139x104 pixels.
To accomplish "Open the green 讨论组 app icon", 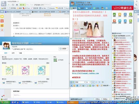I will pos(131,15).
